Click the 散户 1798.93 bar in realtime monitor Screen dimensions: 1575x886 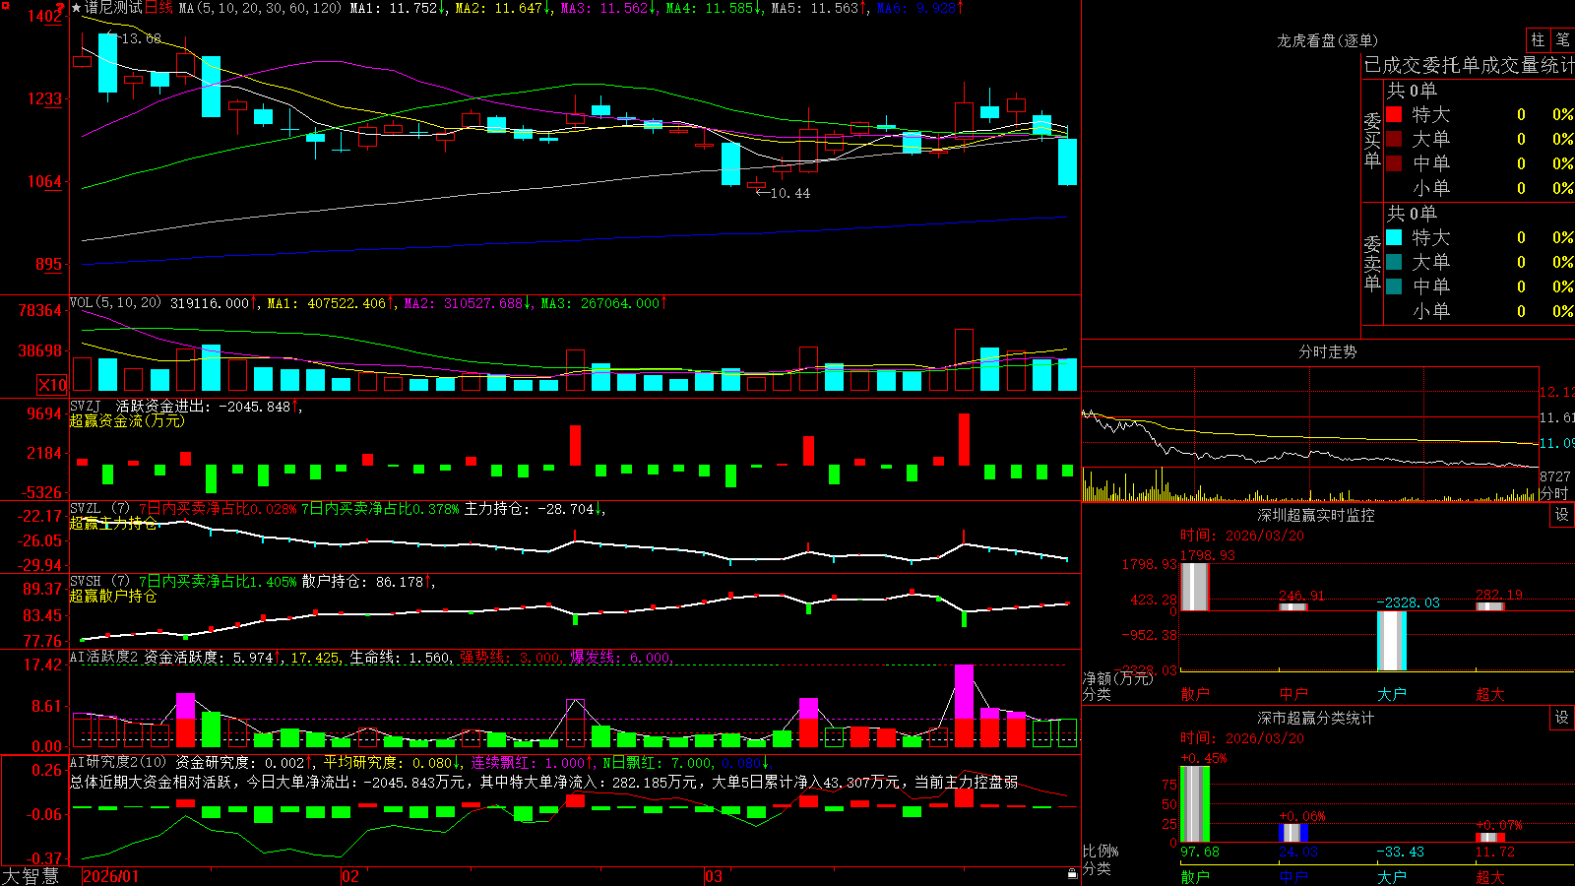click(1194, 587)
